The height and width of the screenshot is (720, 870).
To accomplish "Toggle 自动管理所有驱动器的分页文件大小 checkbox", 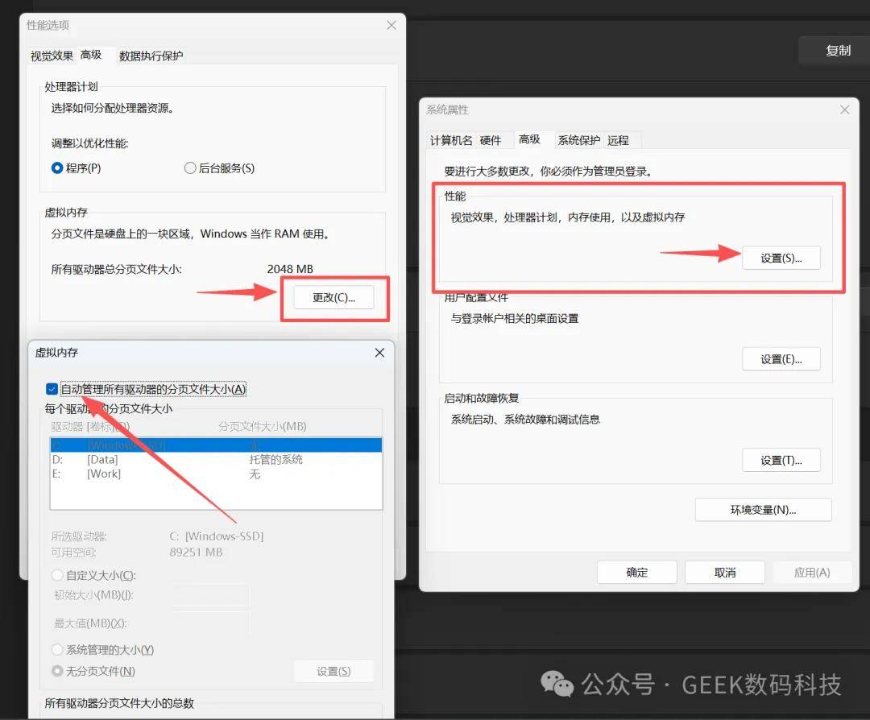I will pos(52,389).
